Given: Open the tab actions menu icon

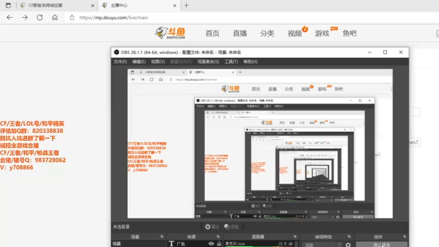Looking at the screenshot, I should [8, 5].
